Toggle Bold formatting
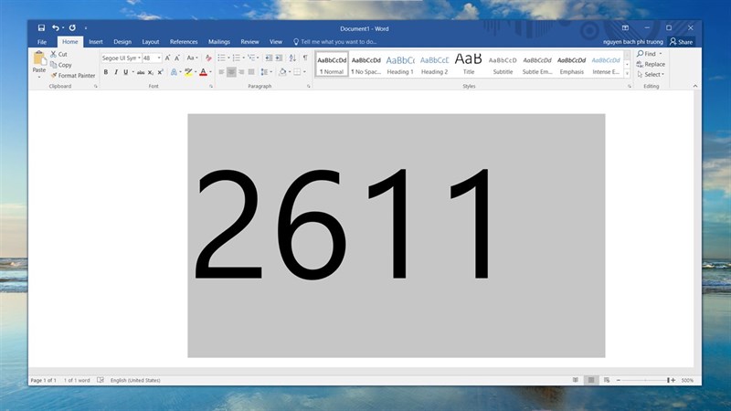 106,72
